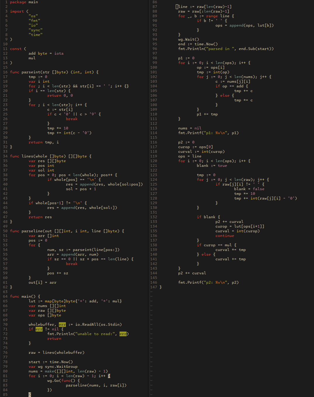Screen dimensions: 314x397
Task: Click 'return res' on line 47
Action: point(40,217)
